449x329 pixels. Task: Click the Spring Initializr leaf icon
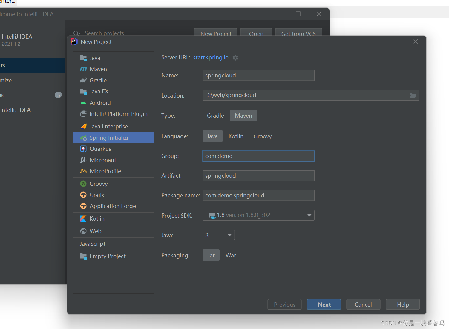[x=83, y=138]
